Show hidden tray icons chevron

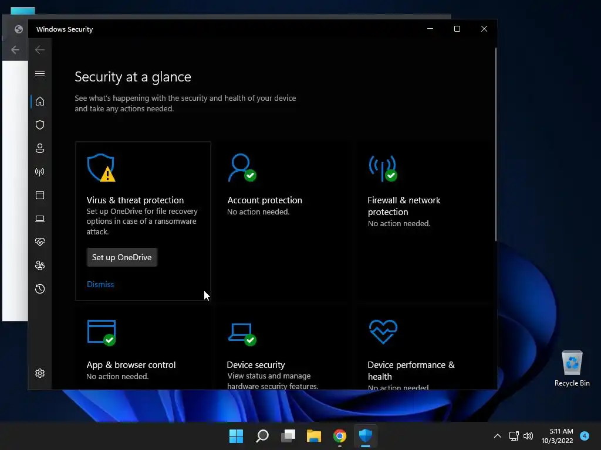[x=498, y=436]
